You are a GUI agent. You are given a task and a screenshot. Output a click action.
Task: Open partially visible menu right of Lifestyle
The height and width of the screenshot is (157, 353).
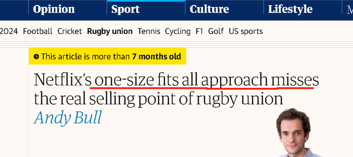pyautogui.click(x=350, y=9)
